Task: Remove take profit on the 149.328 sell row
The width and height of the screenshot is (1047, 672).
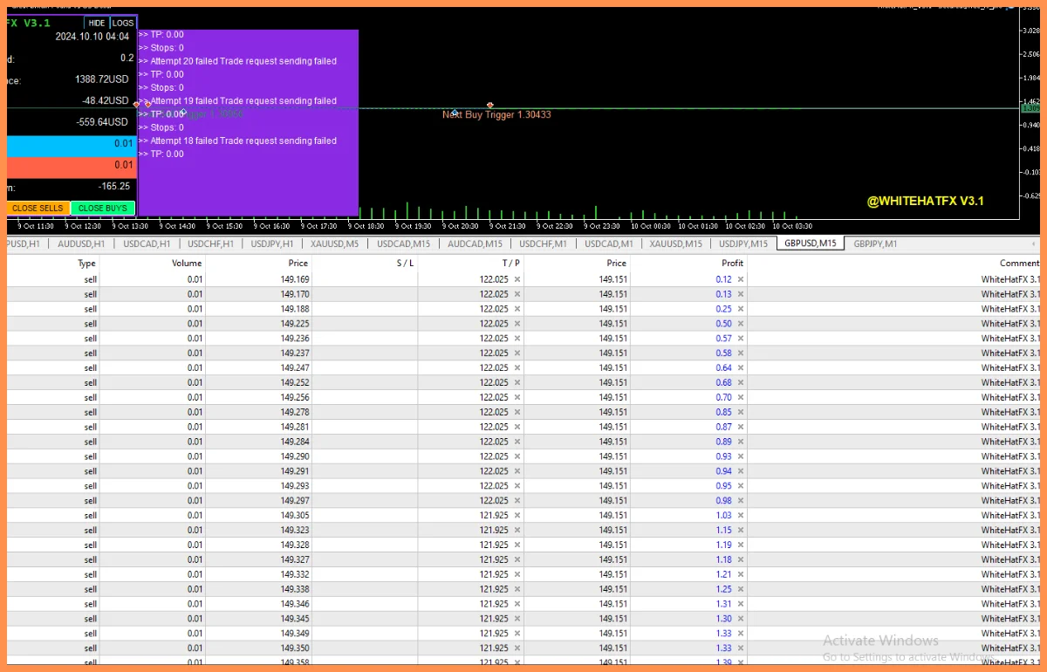Action: (x=517, y=545)
